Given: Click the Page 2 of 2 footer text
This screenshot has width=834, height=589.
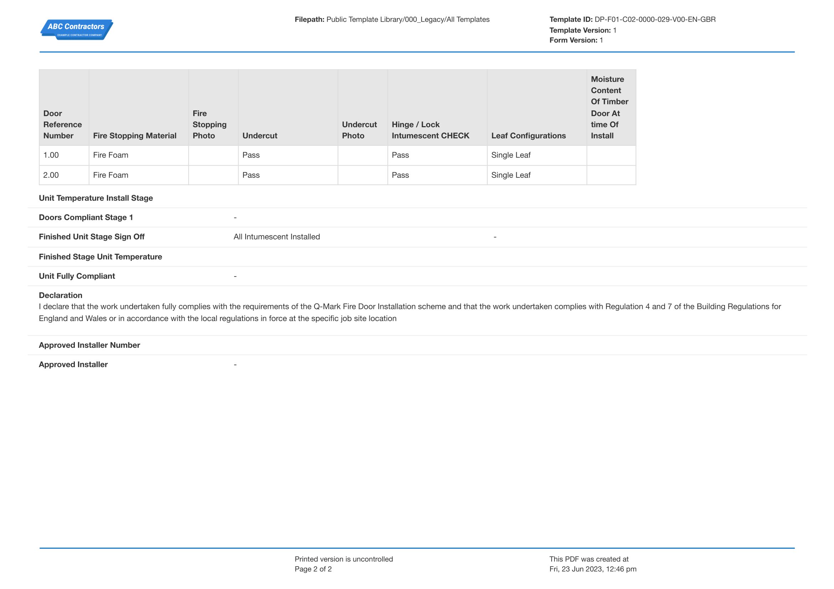Looking at the screenshot, I should point(313,569).
